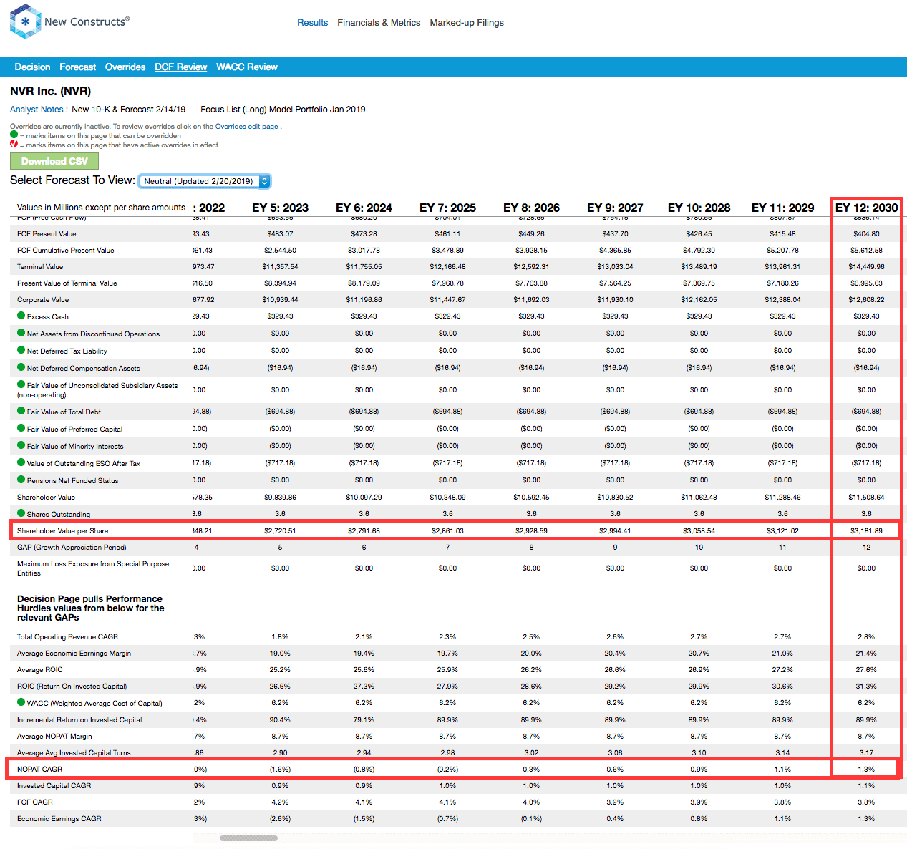This screenshot has height=849, width=907.
Task: Click the Total Operating Revenue CAGR label
Action: (67, 636)
